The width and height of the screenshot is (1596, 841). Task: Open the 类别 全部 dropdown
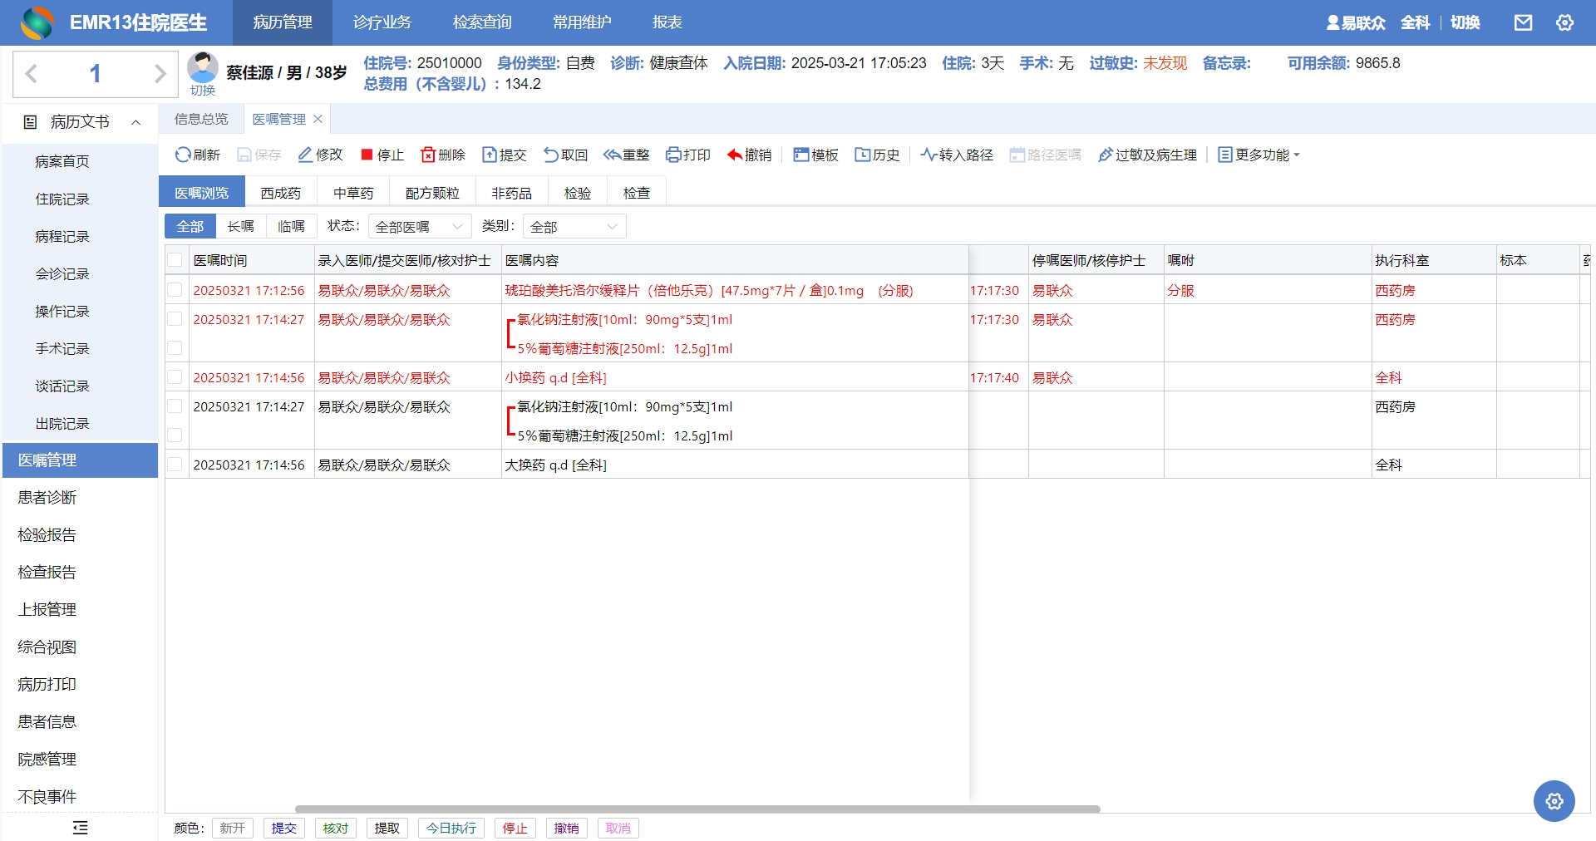(574, 226)
